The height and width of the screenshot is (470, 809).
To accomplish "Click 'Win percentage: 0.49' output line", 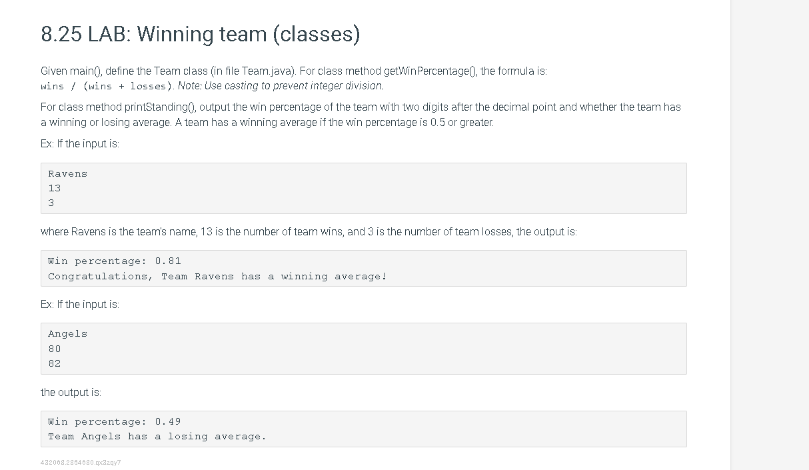I will 115,421.
